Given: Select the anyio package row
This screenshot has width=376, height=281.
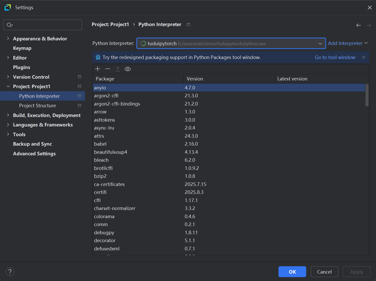Looking at the screenshot, I should [x=229, y=88].
